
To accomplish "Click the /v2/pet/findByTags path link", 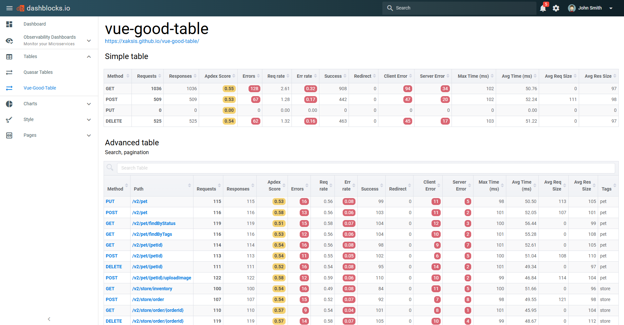I will pyautogui.click(x=152, y=234).
